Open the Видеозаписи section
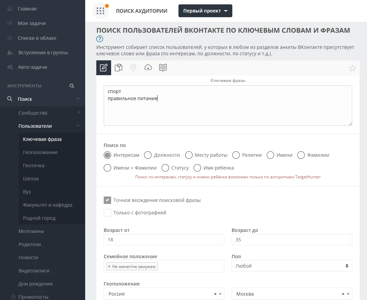This screenshot has width=367, height=300. click(x=34, y=270)
